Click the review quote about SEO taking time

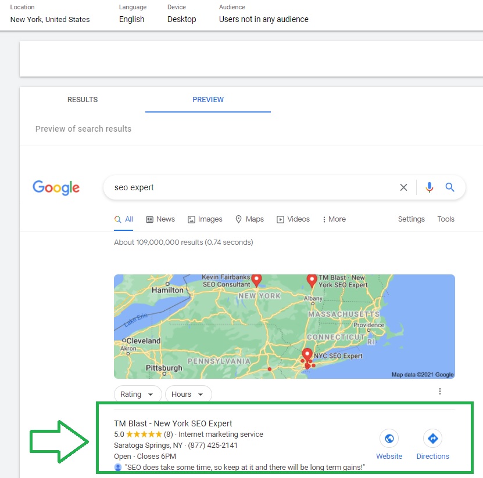245,467
